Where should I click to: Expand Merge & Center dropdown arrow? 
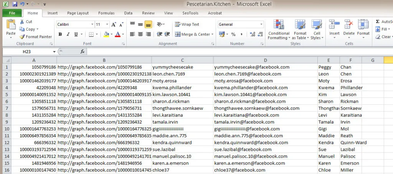[x=212, y=34]
